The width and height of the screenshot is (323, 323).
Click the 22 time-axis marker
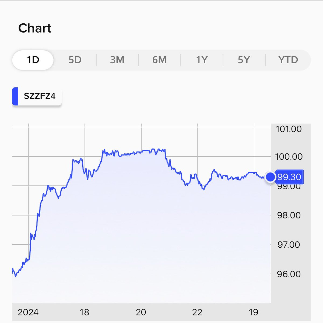[x=197, y=312]
